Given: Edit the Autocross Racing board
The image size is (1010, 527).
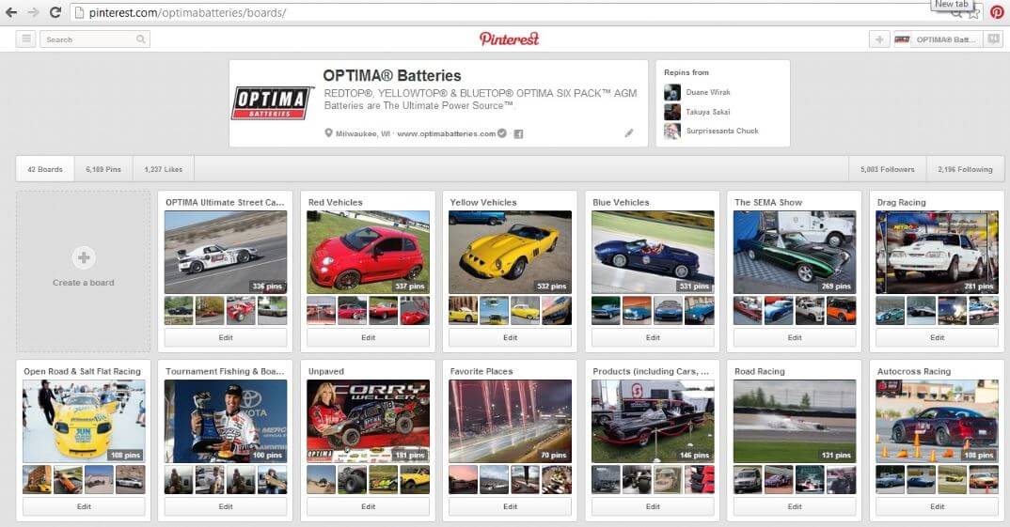Looking at the screenshot, I should 938,506.
